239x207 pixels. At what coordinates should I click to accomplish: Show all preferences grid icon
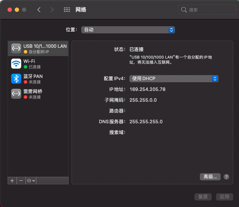[x=67, y=10]
